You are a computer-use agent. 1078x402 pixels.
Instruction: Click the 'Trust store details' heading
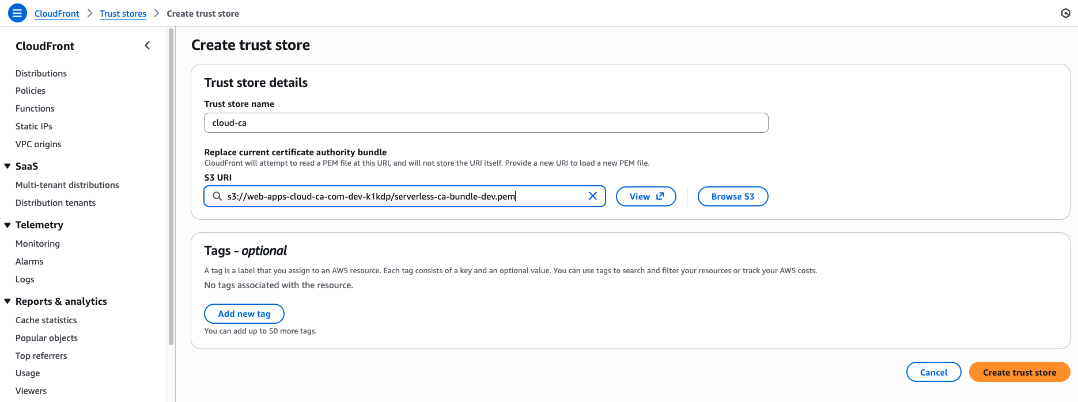click(256, 82)
